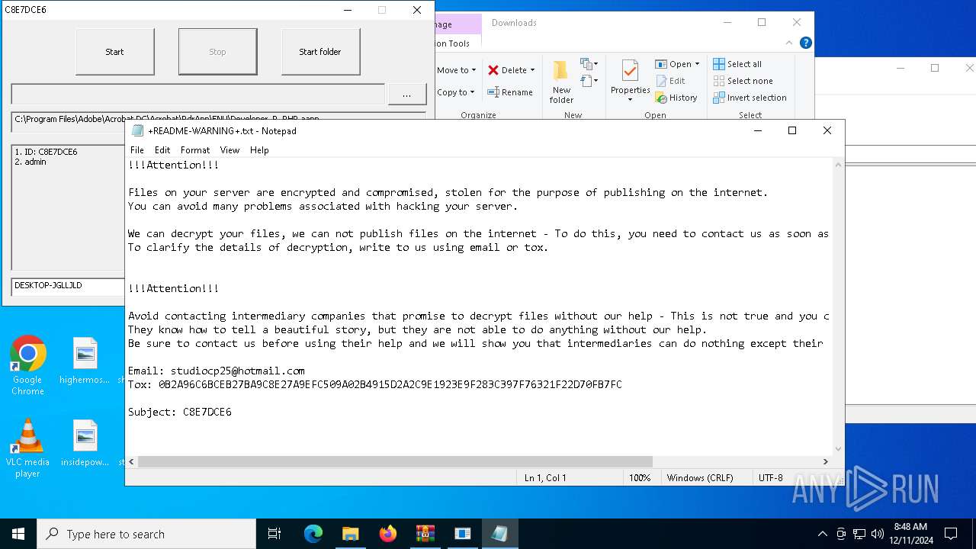Click the volume tray icon

(878, 534)
